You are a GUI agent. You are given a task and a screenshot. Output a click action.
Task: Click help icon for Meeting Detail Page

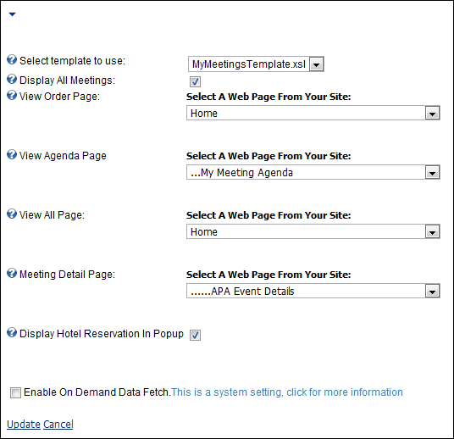pyautogui.click(x=12, y=273)
